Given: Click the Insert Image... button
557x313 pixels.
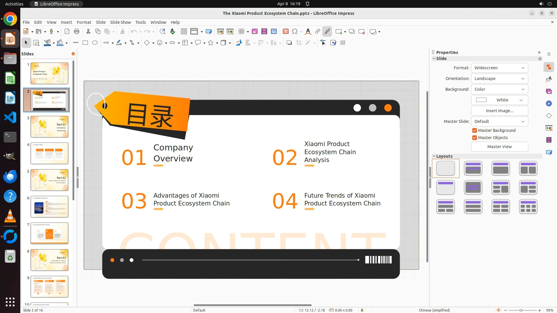Looking at the screenshot, I should tap(499, 111).
